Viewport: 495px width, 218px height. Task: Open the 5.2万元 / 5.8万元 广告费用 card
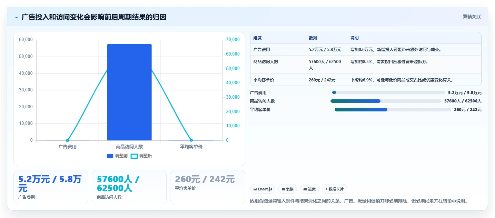(51, 187)
